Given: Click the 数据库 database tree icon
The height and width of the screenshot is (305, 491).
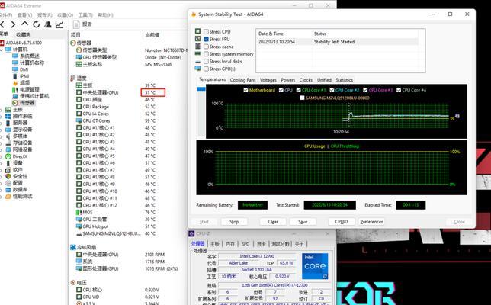Looking at the screenshot, I should tap(8, 189).
